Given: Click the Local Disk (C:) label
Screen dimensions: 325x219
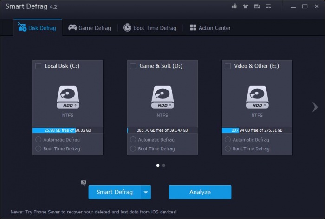Looking at the screenshot, I should pyautogui.click(x=62, y=66).
